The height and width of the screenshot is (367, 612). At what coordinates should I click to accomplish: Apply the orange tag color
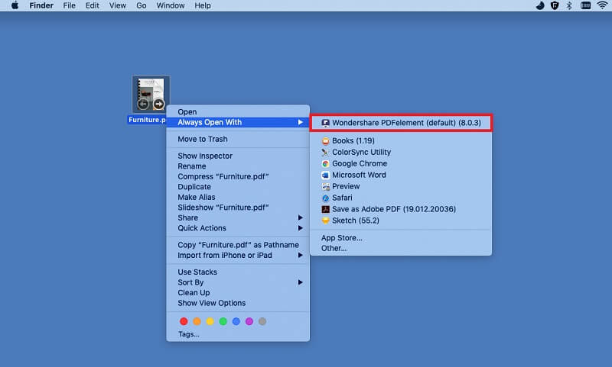click(x=197, y=321)
